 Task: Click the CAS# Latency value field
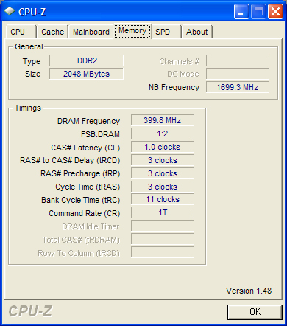tap(163, 147)
